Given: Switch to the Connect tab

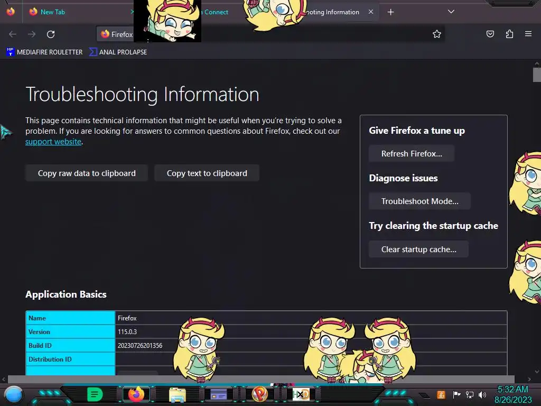Looking at the screenshot, I should click(216, 12).
